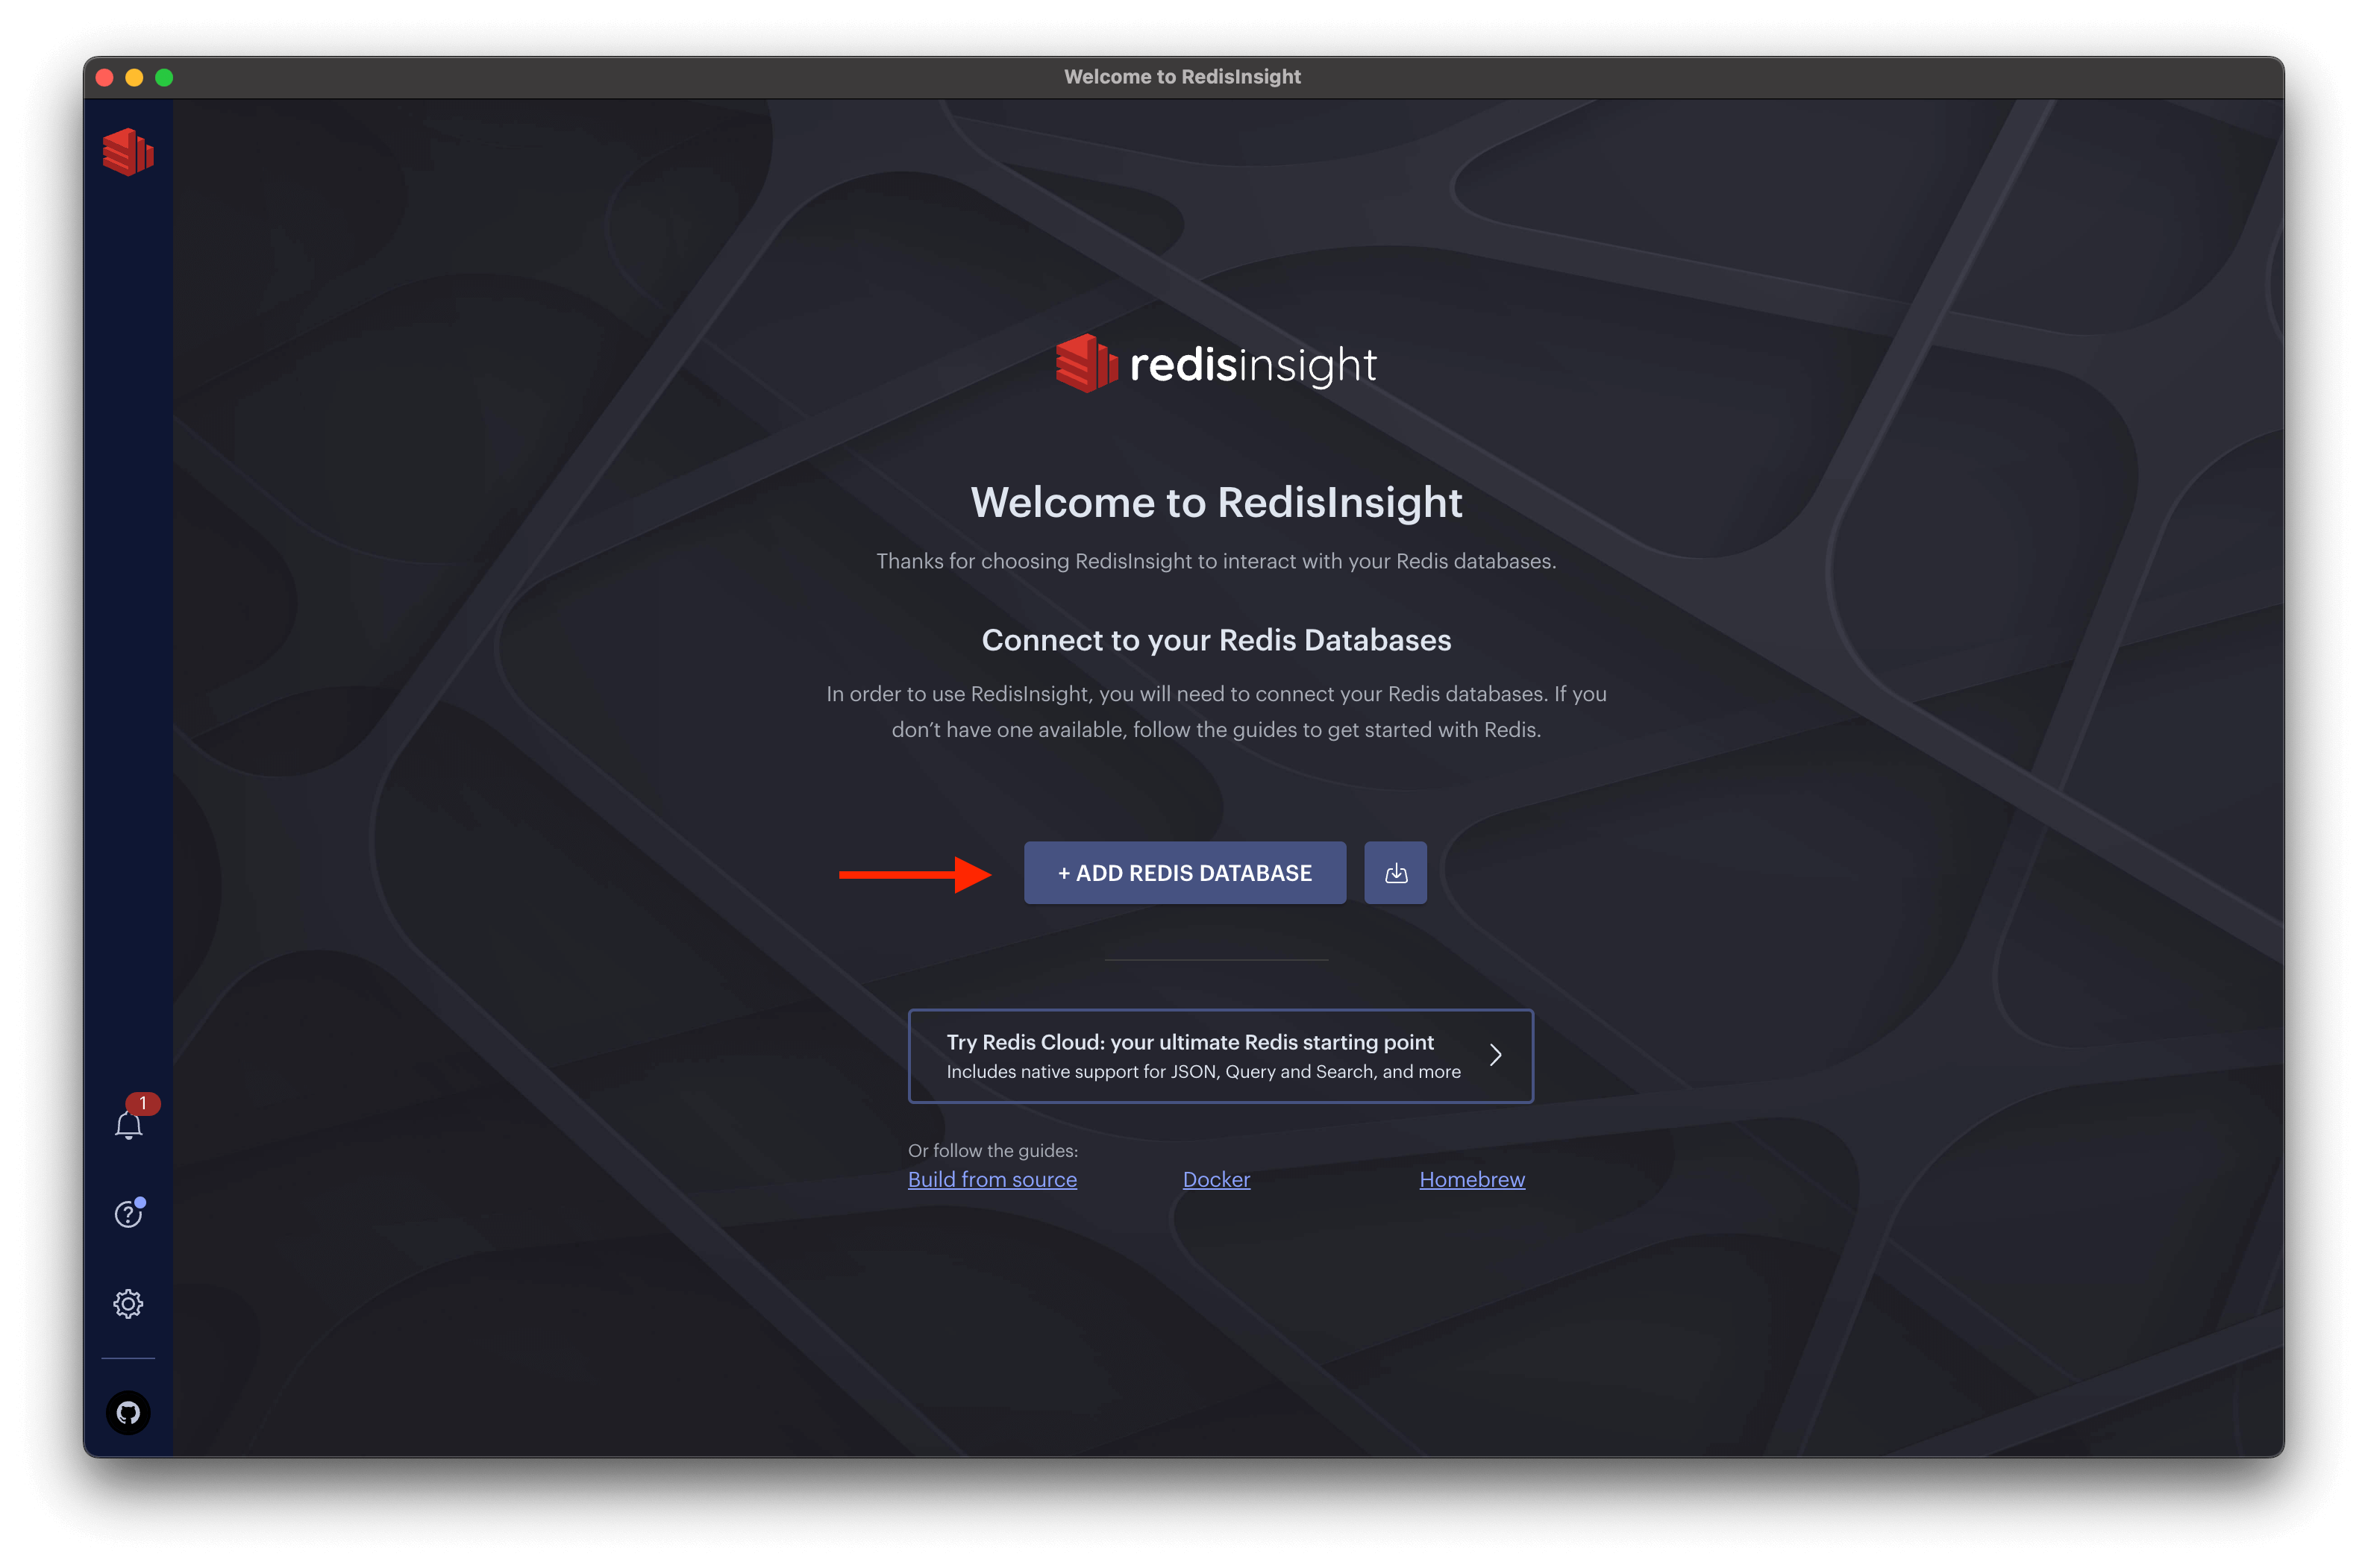Close the RedisInsight window
The width and height of the screenshot is (2368, 1568).
104,77
